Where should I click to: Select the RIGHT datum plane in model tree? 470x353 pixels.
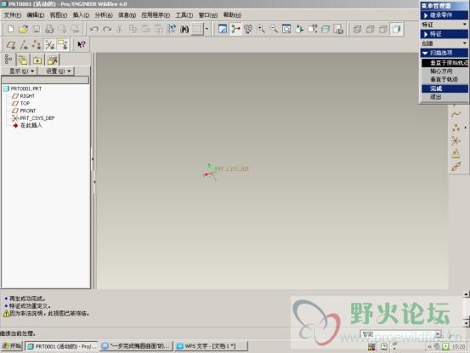click(27, 96)
